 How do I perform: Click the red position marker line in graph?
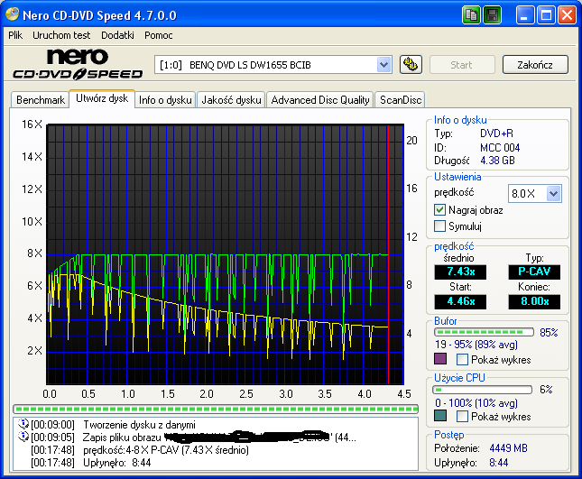coord(388,254)
